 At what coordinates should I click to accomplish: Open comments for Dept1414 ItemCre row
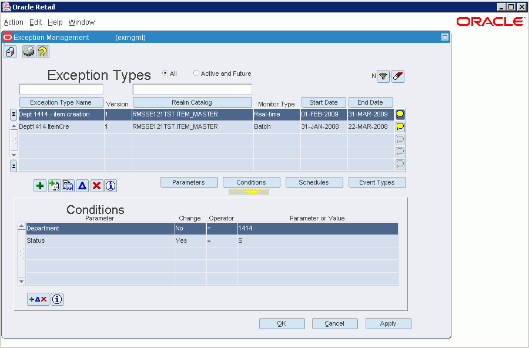pos(400,127)
